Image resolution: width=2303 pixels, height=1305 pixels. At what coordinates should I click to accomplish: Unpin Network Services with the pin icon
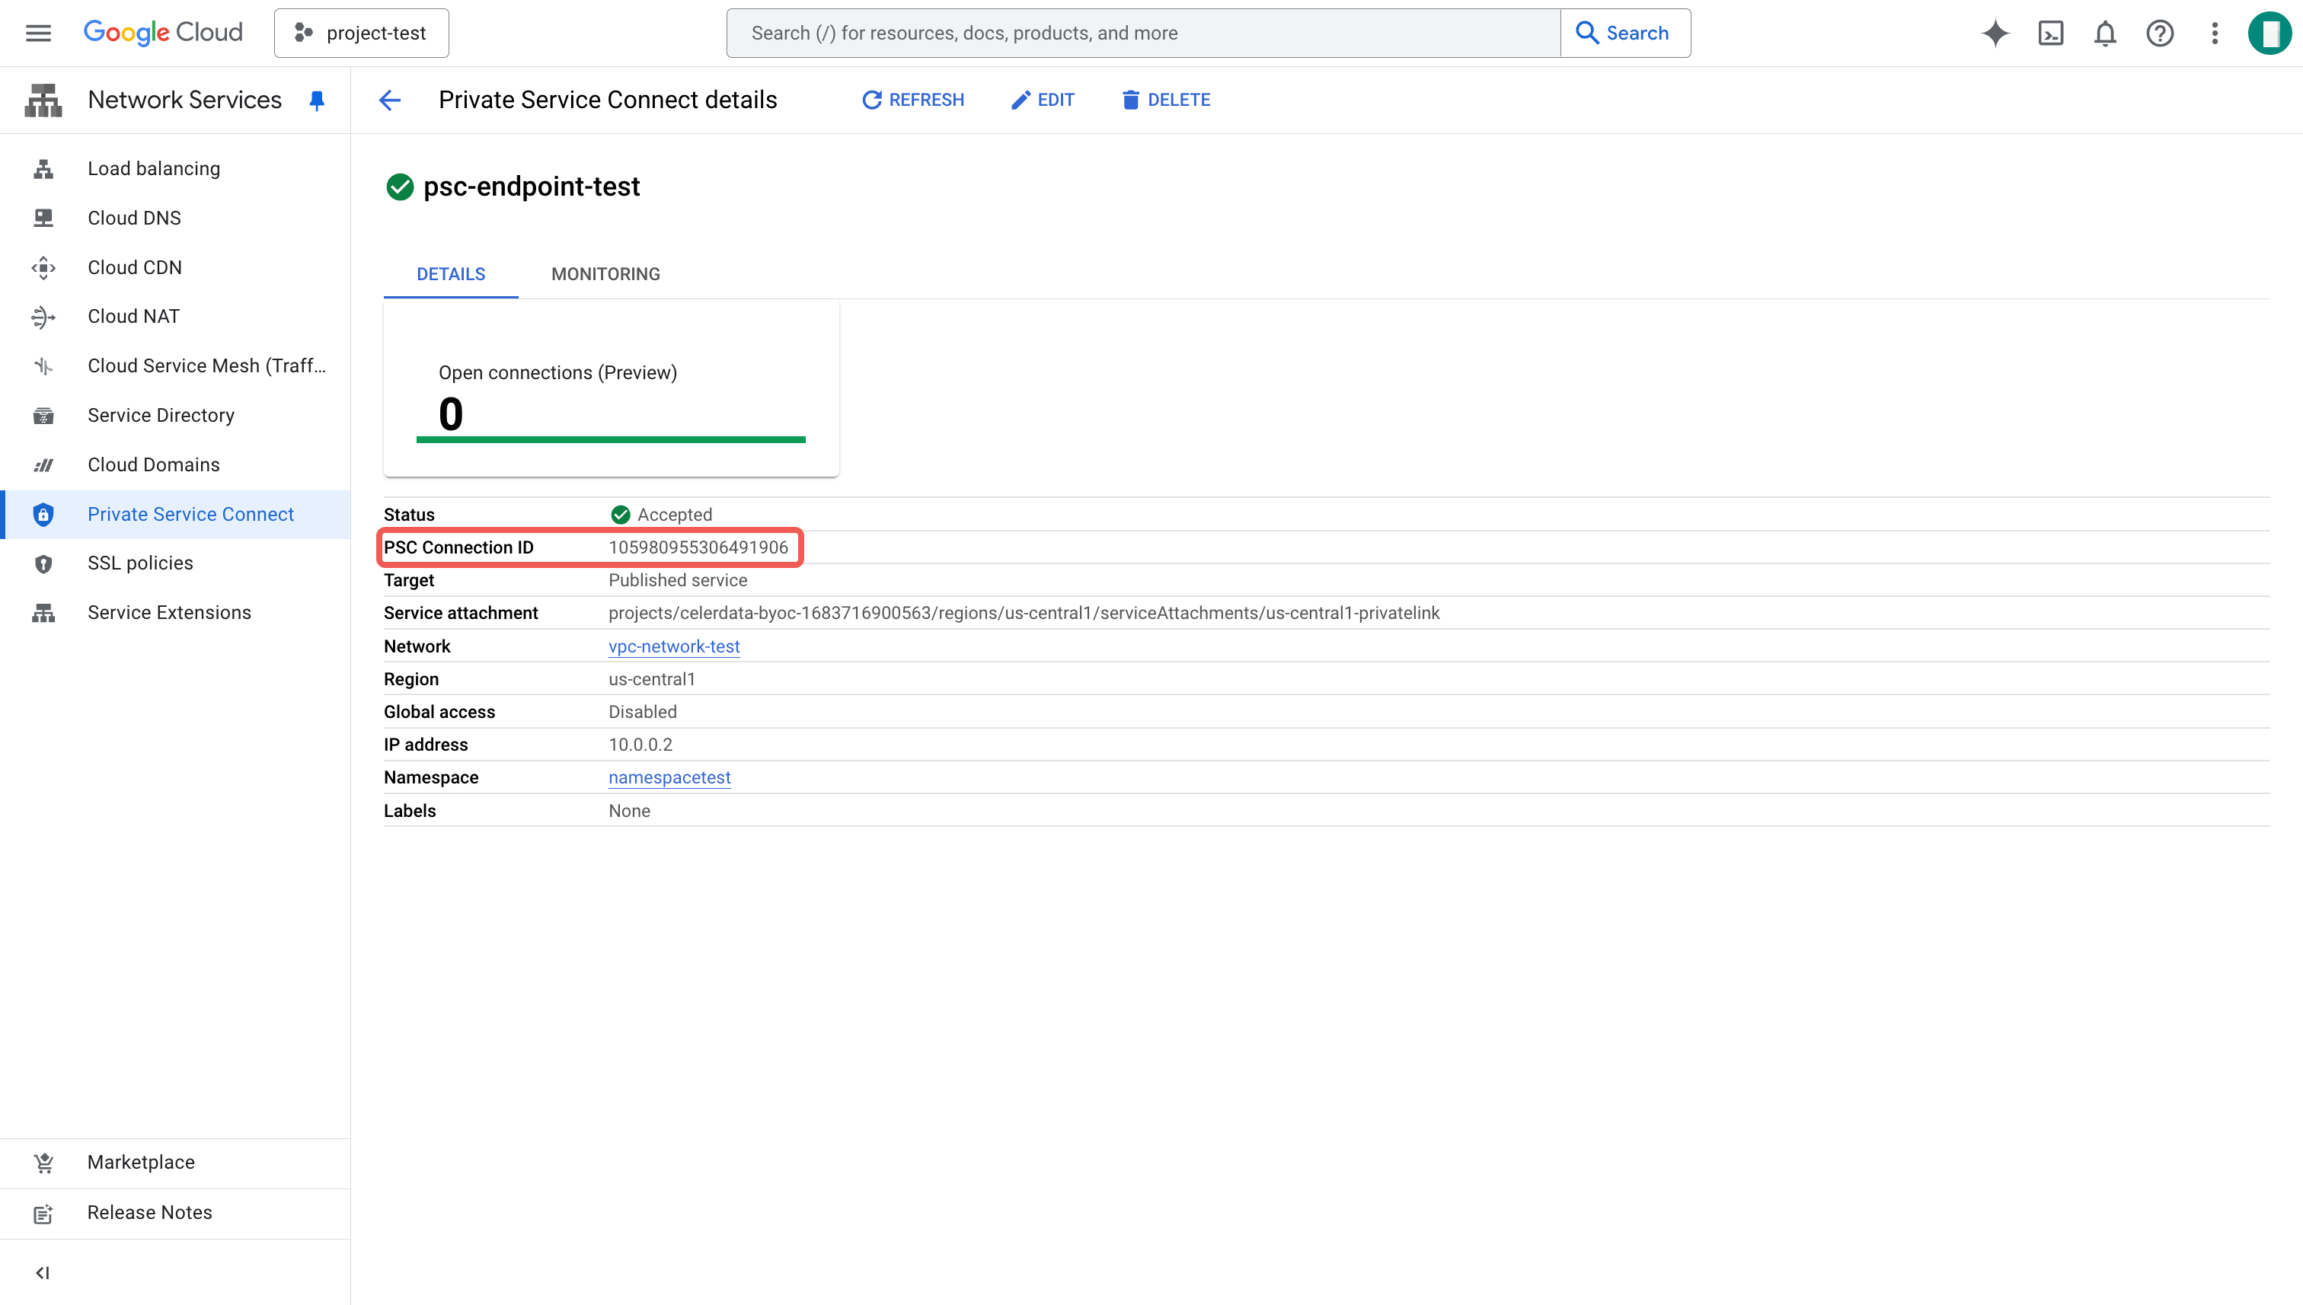[x=317, y=100]
